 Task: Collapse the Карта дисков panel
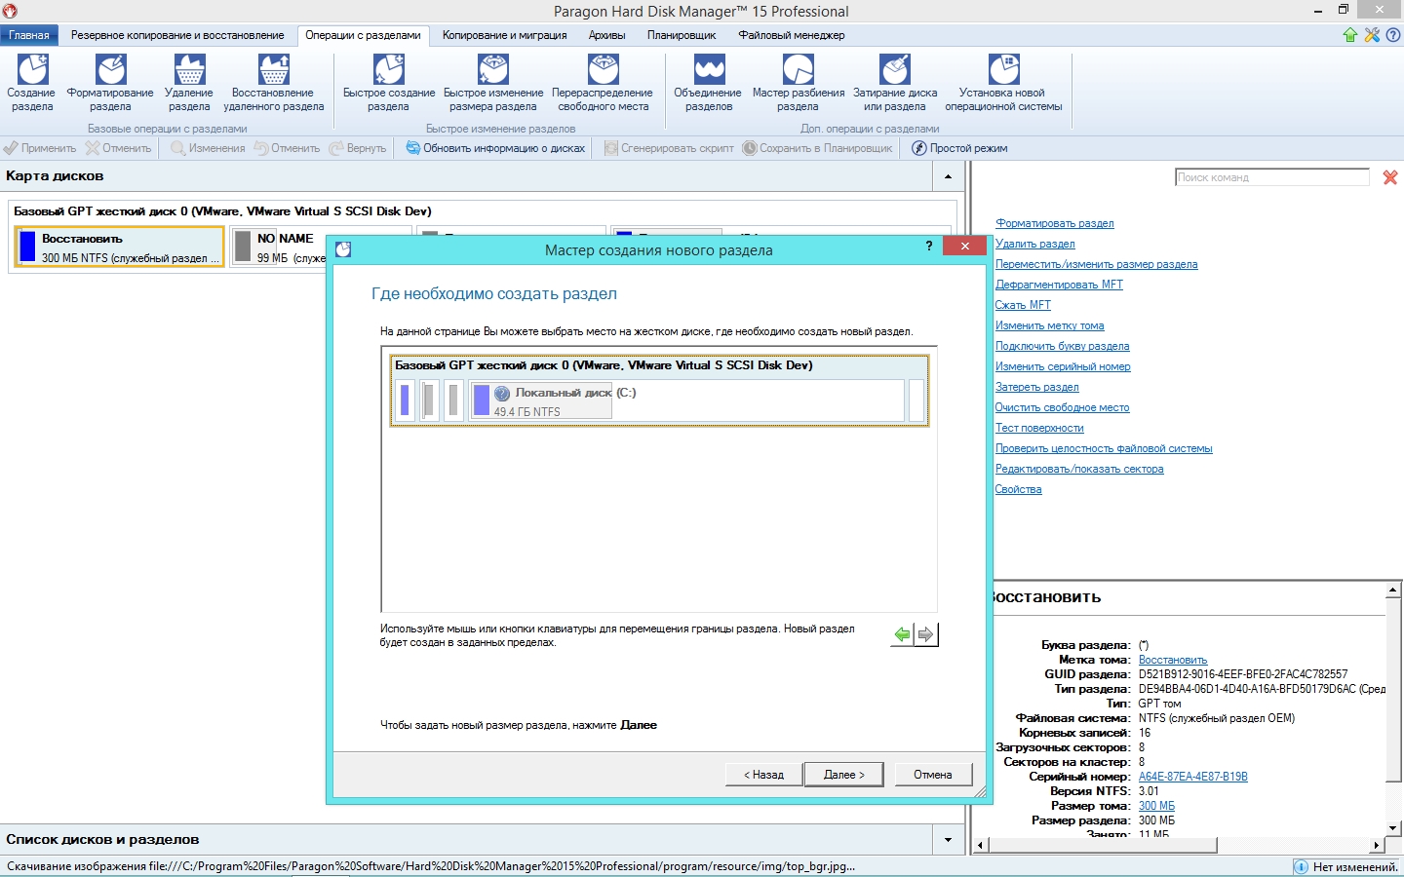948,176
